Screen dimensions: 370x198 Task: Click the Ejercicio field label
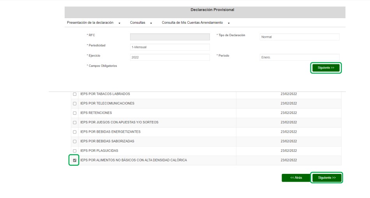click(x=93, y=56)
